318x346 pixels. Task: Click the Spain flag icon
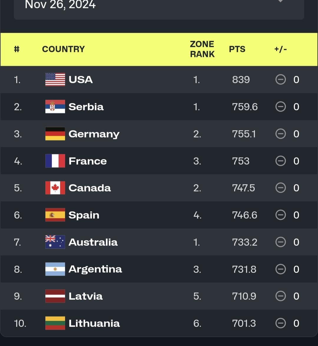point(55,215)
